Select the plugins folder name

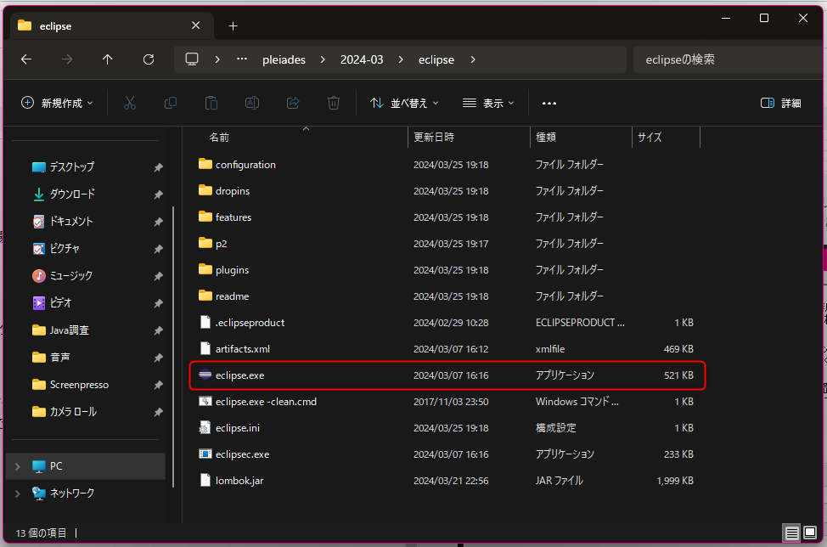232,270
